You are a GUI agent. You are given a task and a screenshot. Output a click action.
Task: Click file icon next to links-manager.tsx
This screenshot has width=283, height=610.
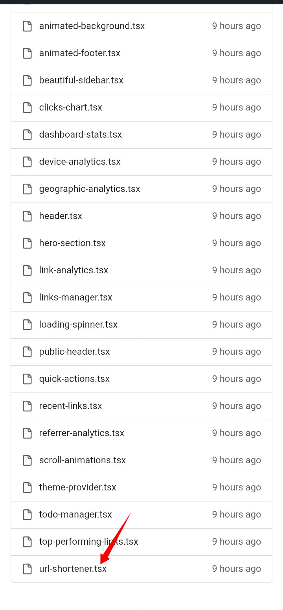[x=27, y=298]
